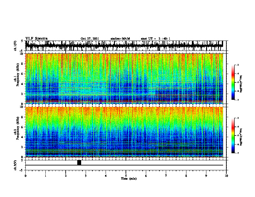Click time axis tick label "6"
This screenshot has width=255, height=197.
[146, 176]
